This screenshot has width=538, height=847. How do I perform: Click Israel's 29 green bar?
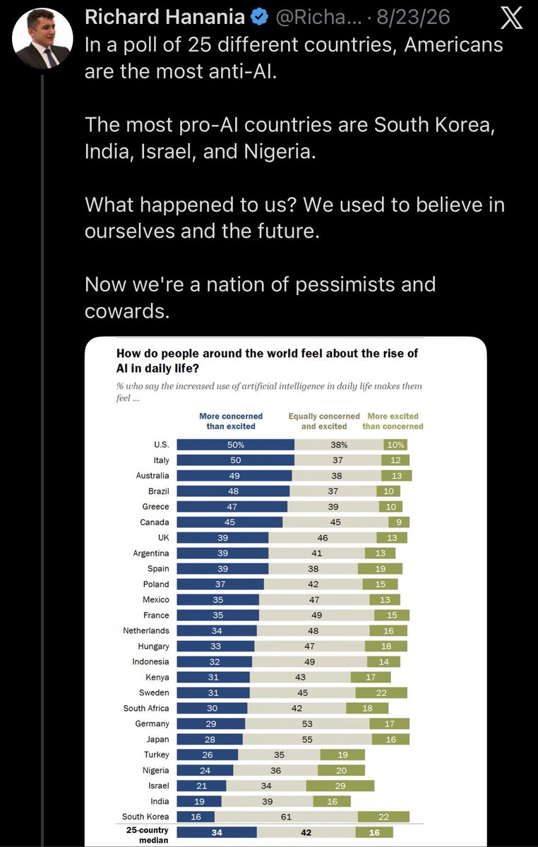click(340, 787)
